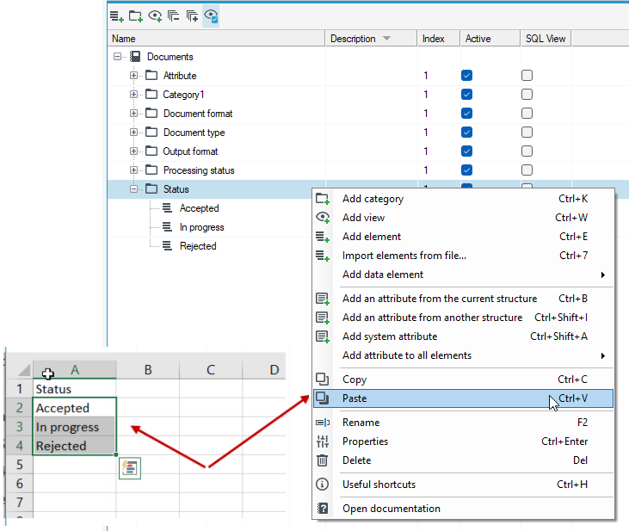
Task: Click Excel cell containing Status
Action: 75,389
